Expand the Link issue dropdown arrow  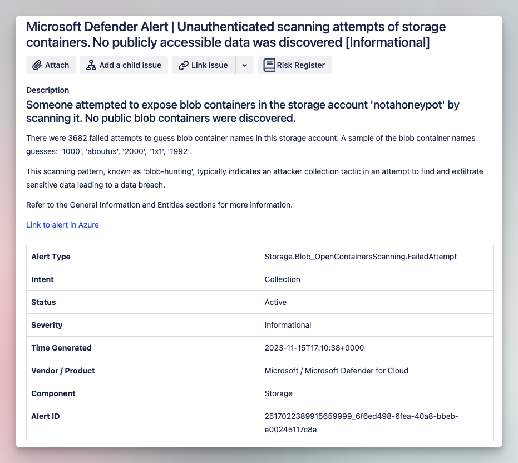245,65
